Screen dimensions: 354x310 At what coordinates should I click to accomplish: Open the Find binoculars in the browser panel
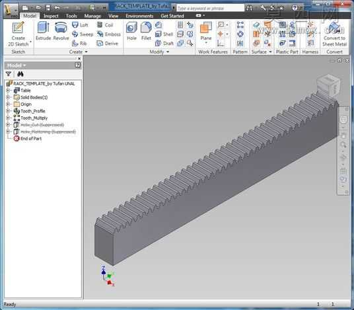tap(20, 74)
